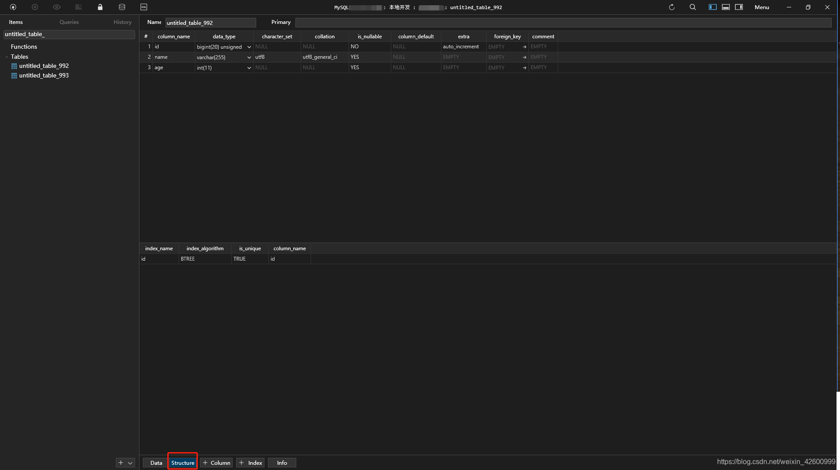
Task: Click the lock icon in toolbar
Action: pos(100,7)
